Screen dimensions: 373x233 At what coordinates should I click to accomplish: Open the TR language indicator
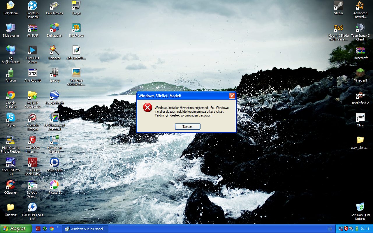click(330, 229)
